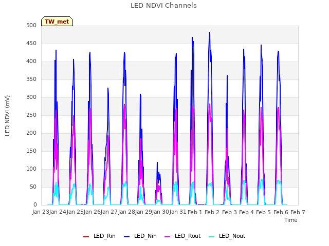Viewport: 329px width, 246px height.
Task: Click the 500 y-axis tick label
Action: (x=31, y=26)
